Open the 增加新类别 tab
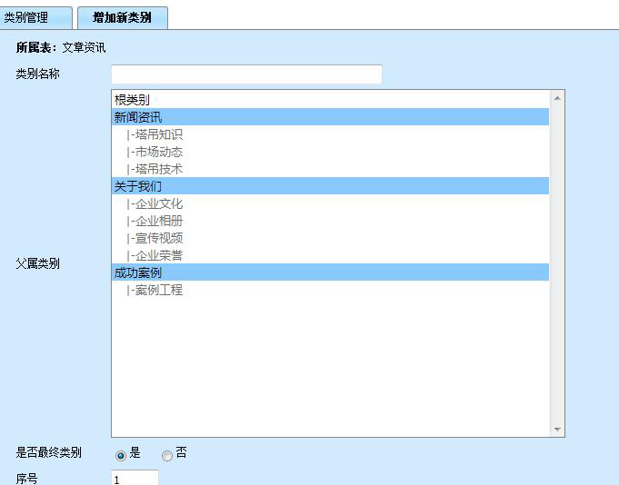This screenshot has width=619, height=485. pyautogui.click(x=122, y=17)
